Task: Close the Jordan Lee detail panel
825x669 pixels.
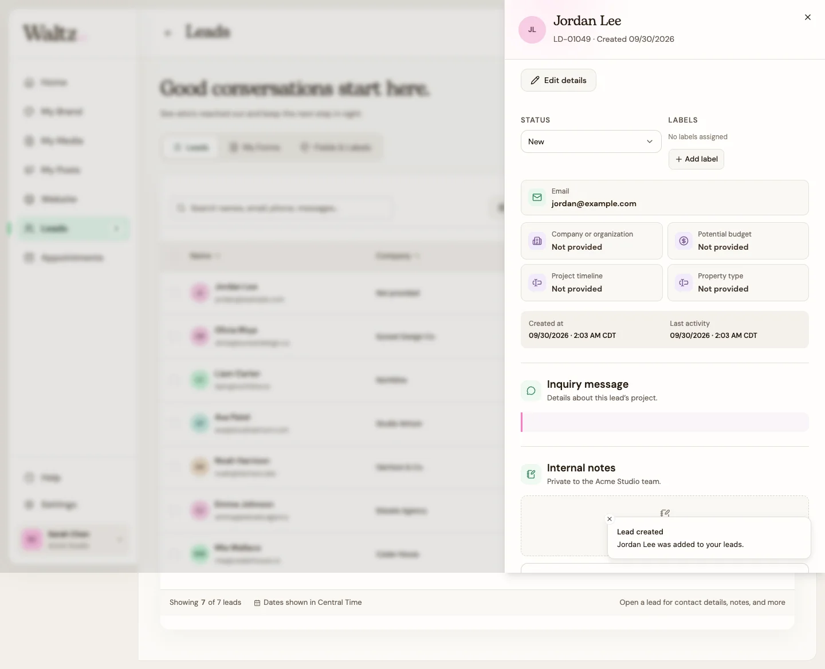Action: point(807,17)
